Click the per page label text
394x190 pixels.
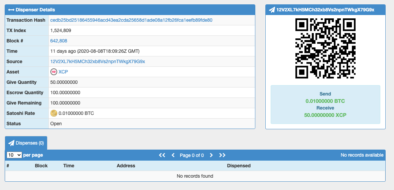pyautogui.click(x=33, y=155)
